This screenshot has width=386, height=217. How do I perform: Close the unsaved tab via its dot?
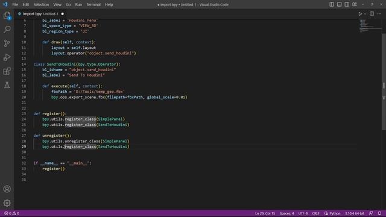[x=62, y=14]
